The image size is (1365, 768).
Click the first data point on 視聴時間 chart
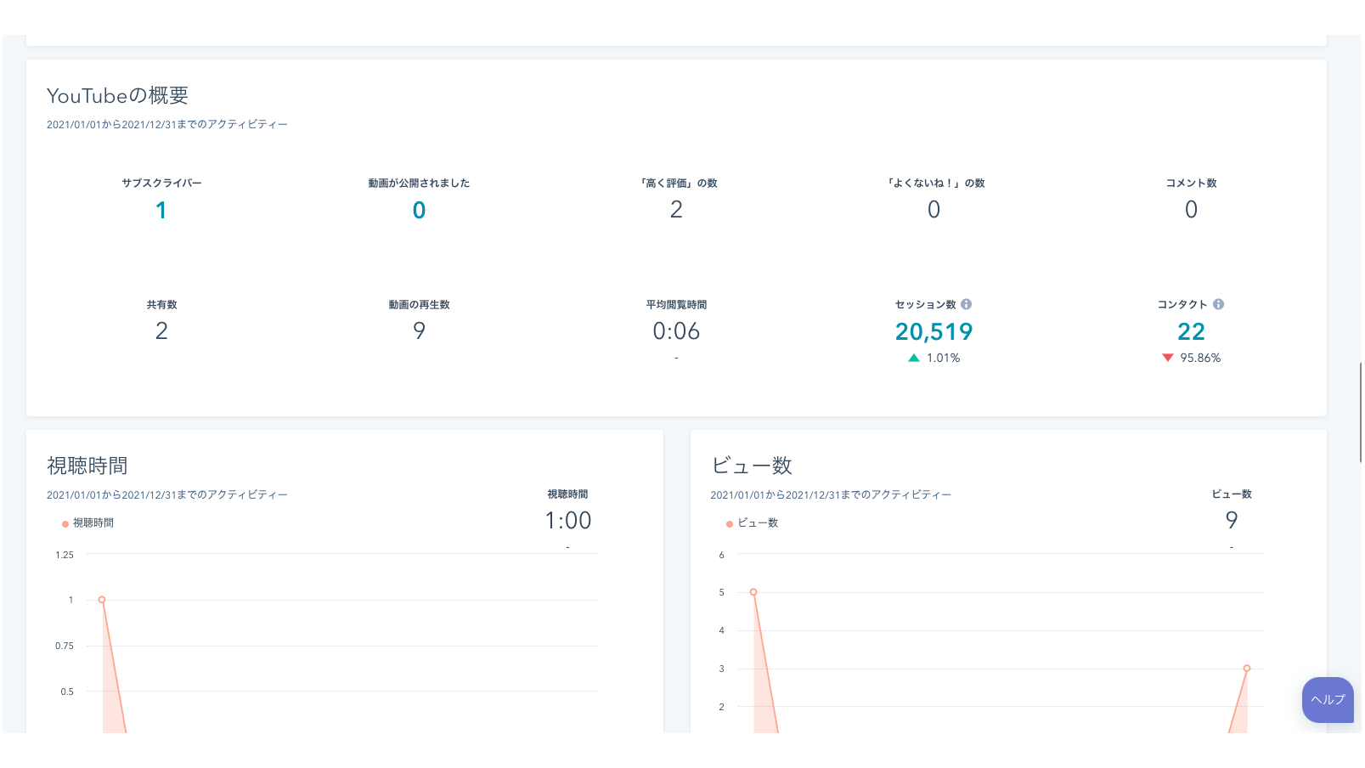click(102, 600)
